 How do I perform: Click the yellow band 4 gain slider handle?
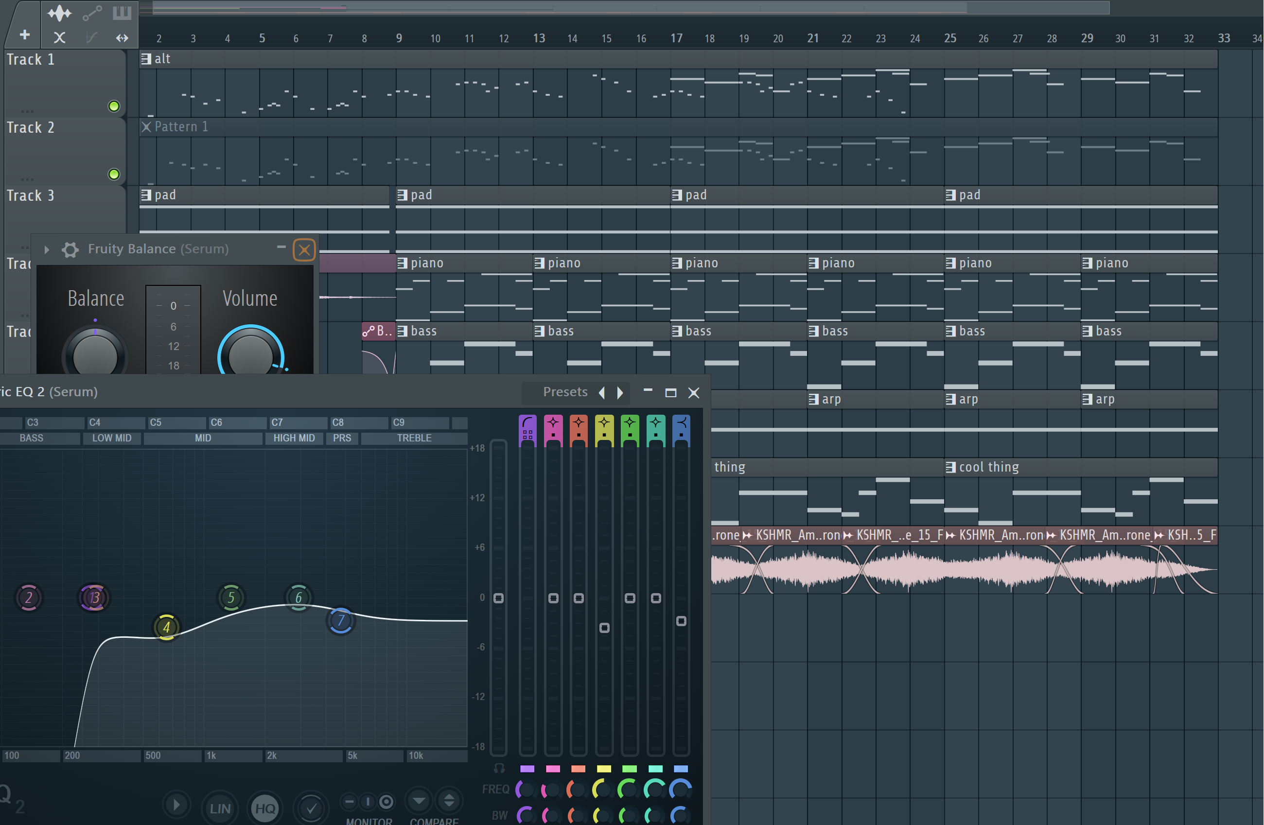(604, 628)
